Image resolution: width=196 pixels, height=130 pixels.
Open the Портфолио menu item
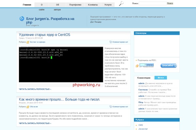point(75,5)
